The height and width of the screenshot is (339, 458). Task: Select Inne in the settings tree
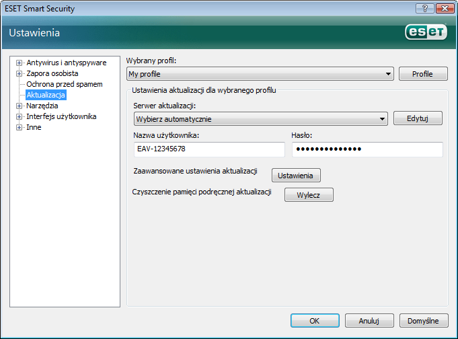pyautogui.click(x=34, y=127)
